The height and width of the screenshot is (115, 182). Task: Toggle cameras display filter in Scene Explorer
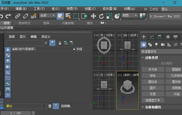(x=8, y=67)
